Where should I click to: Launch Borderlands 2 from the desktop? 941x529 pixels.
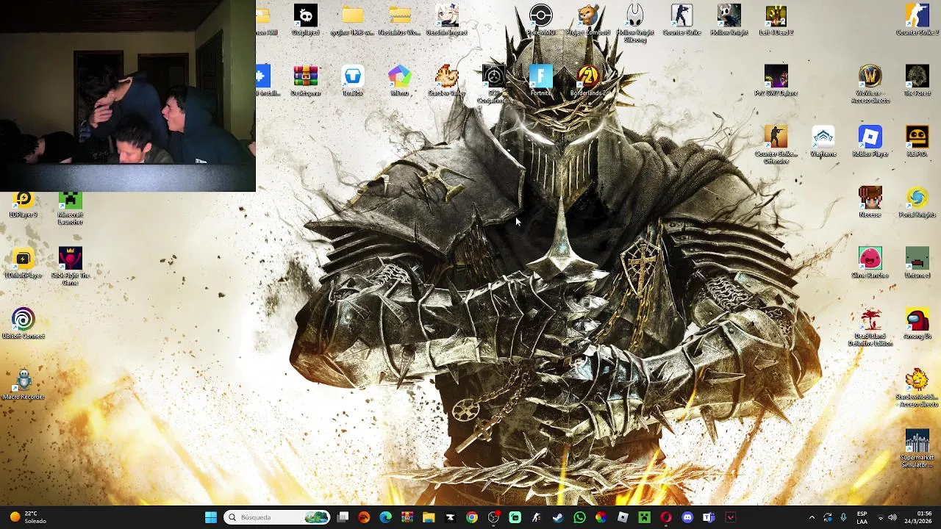587,81
